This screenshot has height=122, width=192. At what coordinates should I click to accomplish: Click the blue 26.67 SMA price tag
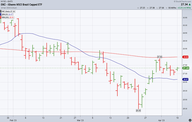point(186,79)
